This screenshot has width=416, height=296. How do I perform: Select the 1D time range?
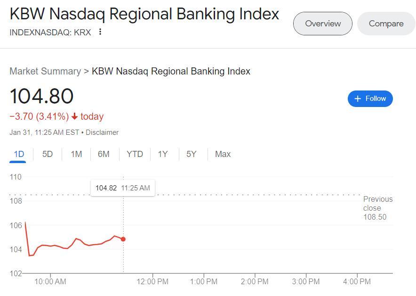pyautogui.click(x=19, y=154)
